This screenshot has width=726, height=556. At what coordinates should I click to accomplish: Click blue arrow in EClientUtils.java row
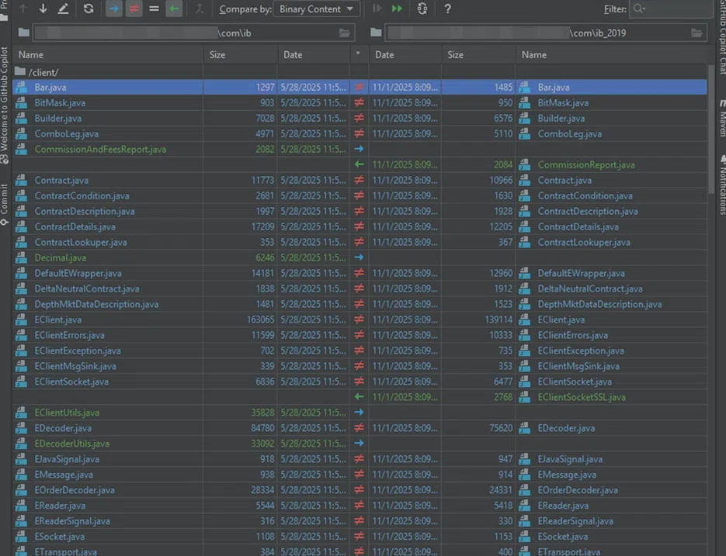[x=359, y=412]
